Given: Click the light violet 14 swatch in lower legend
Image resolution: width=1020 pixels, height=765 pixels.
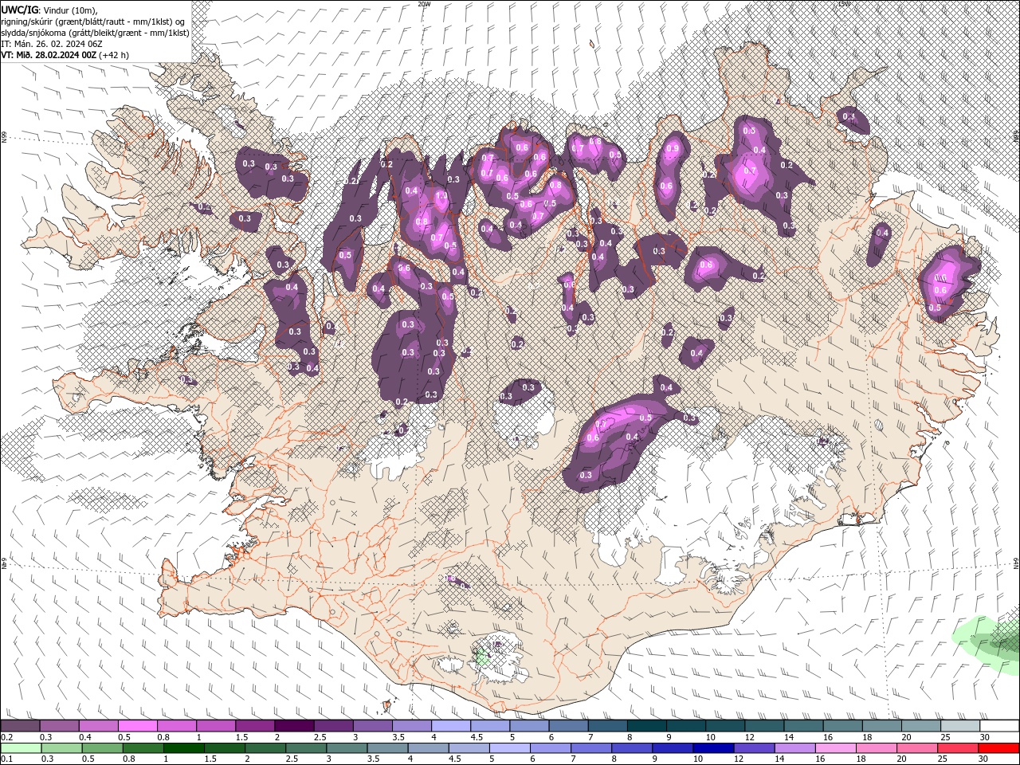Looking at the screenshot, I should pyautogui.click(x=795, y=748).
